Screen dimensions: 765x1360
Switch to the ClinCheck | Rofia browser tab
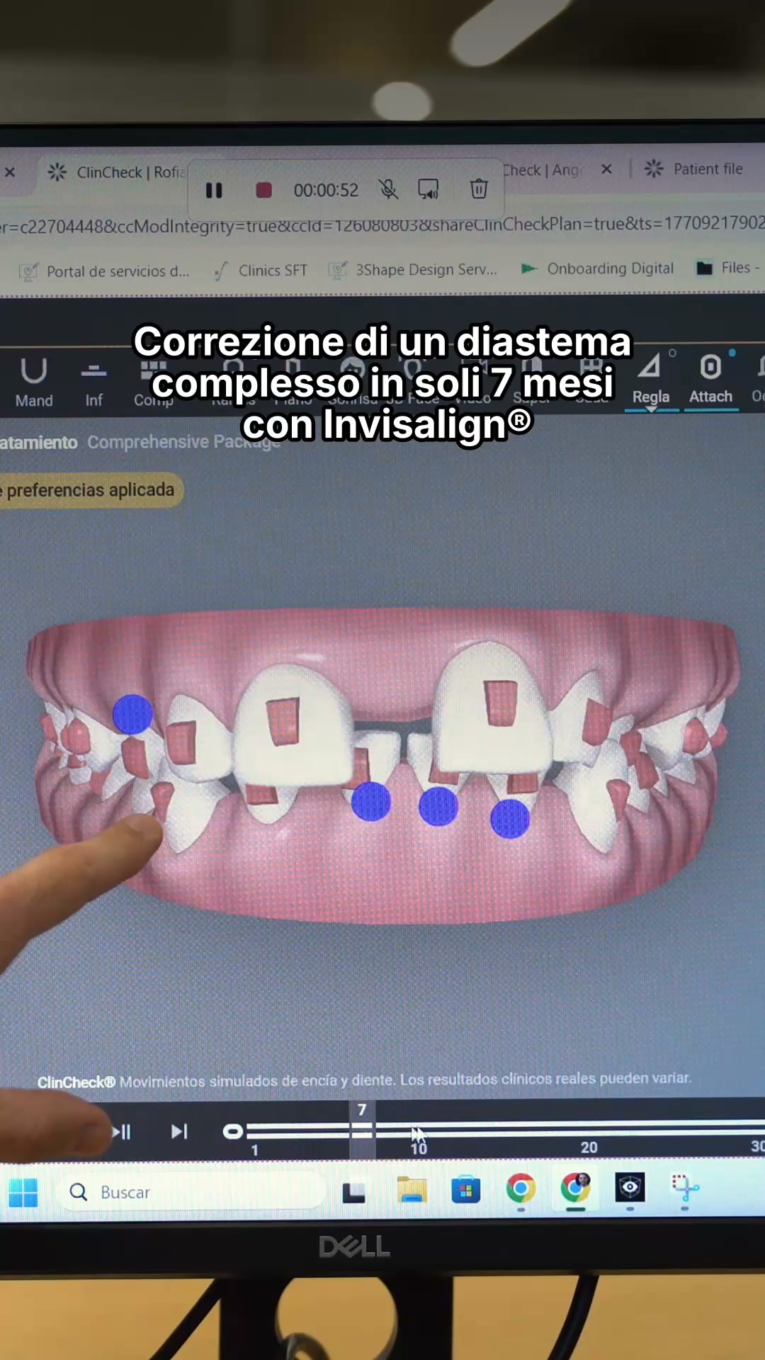point(118,172)
